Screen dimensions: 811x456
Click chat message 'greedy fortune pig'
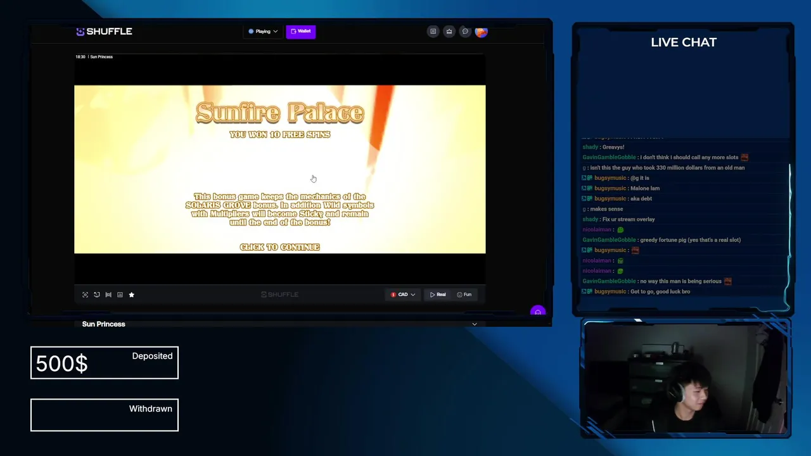click(x=690, y=240)
